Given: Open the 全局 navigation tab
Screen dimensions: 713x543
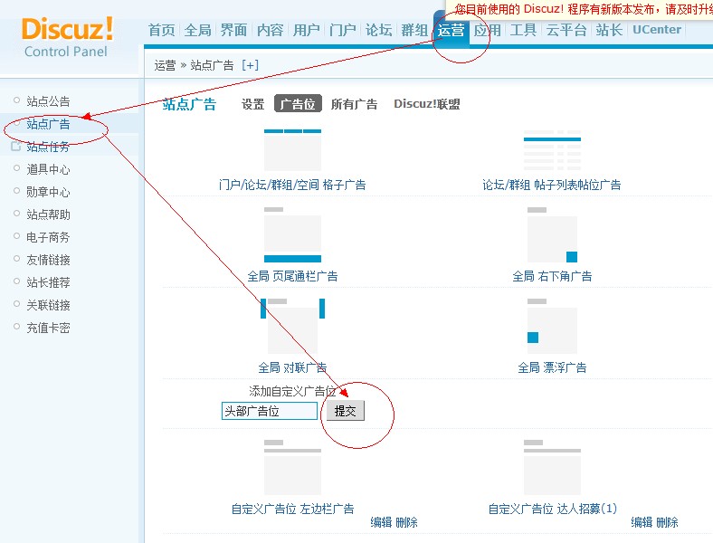Looking at the screenshot, I should pos(198,30).
